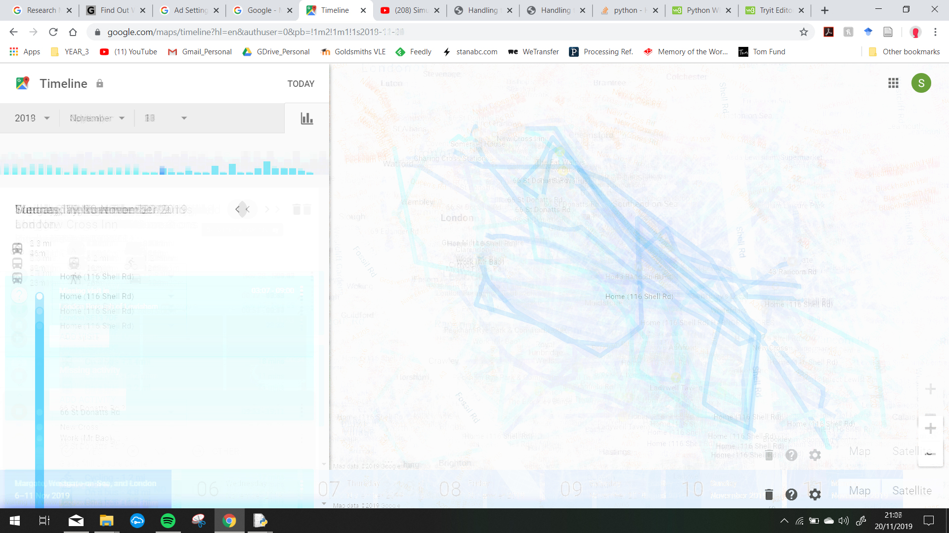Open the day number dropdown

[165, 118]
